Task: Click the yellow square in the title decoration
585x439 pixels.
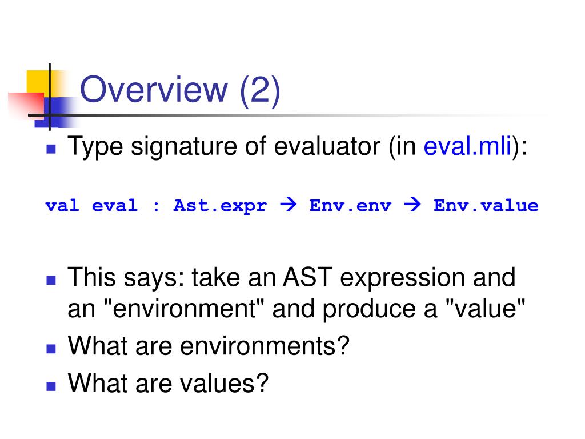Action: click(x=37, y=81)
